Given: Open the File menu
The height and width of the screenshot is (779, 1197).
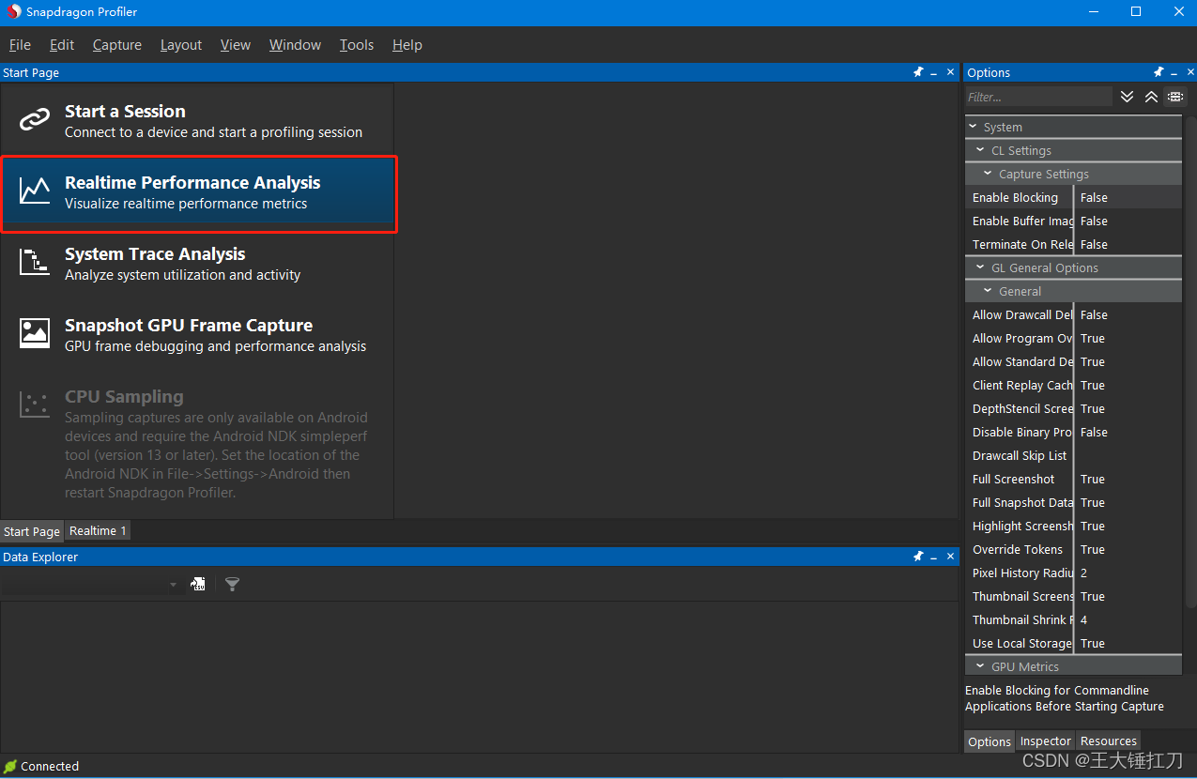Looking at the screenshot, I should pos(20,44).
